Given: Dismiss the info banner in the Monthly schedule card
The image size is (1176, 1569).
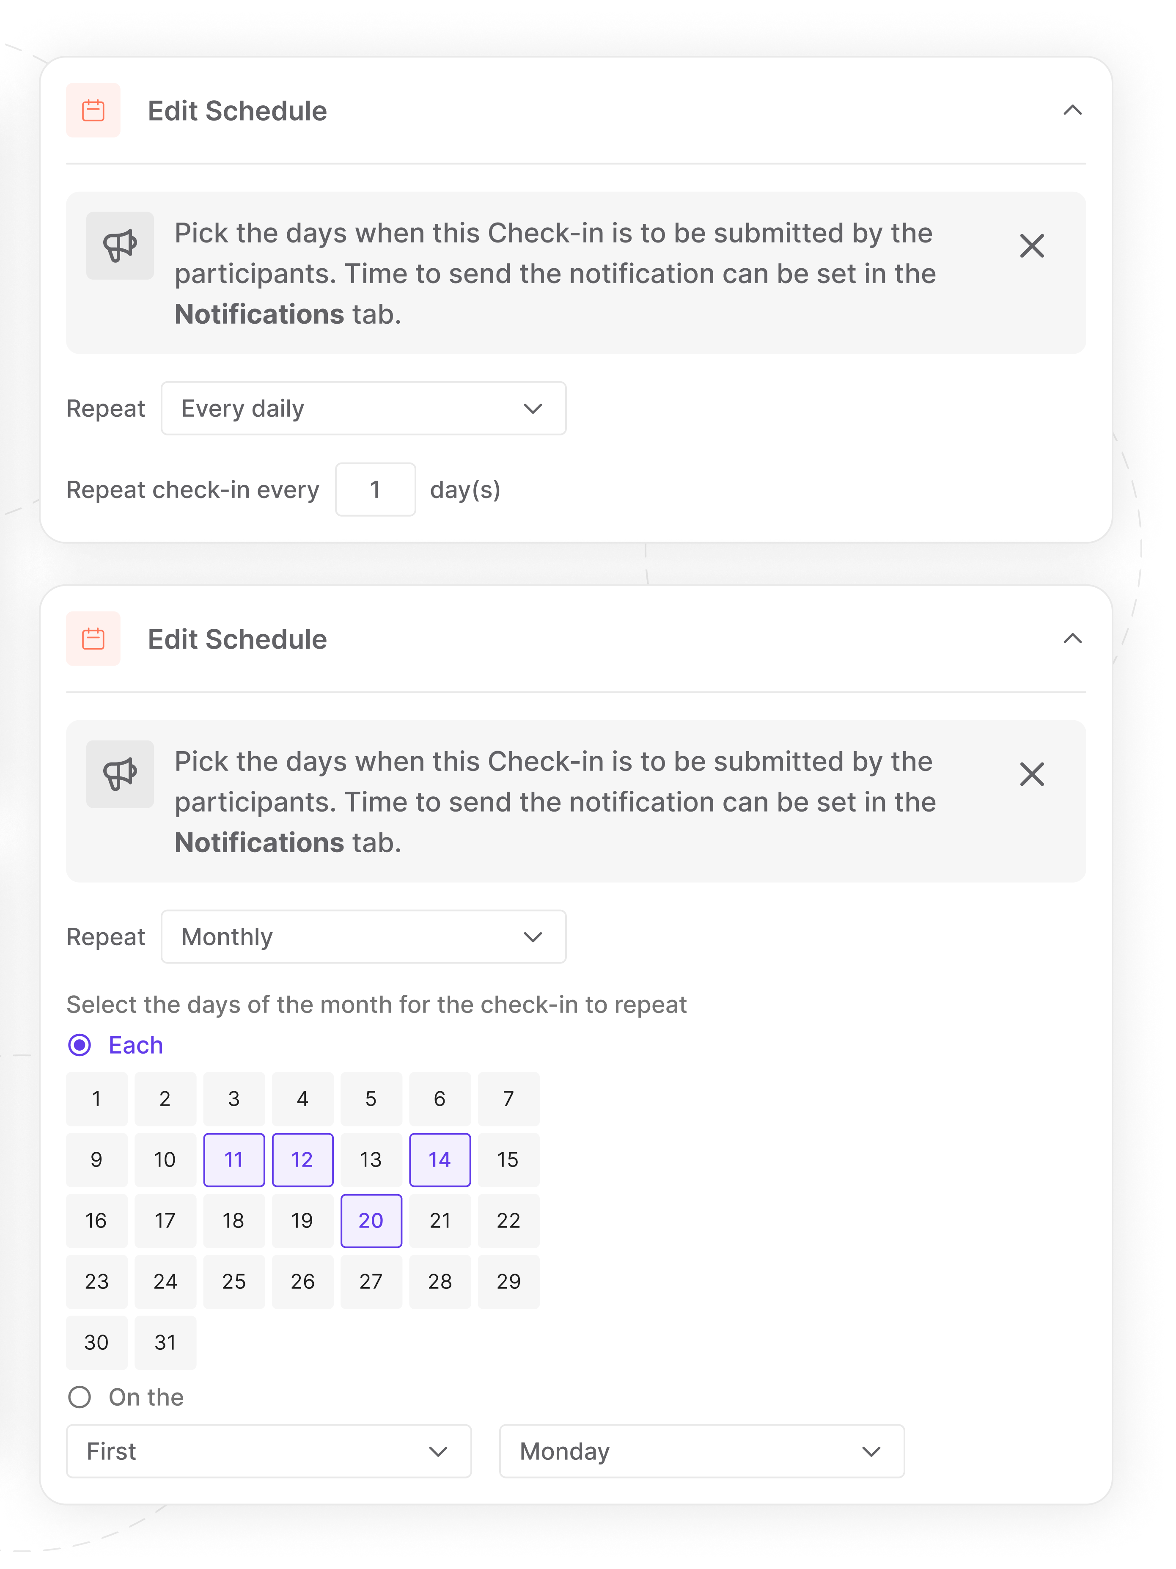Looking at the screenshot, I should pyautogui.click(x=1031, y=775).
